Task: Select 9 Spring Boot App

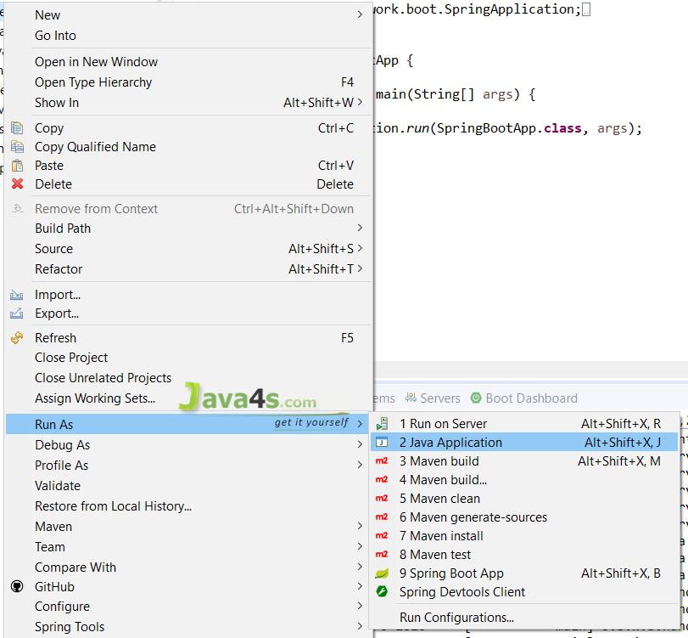Action: 524,573
